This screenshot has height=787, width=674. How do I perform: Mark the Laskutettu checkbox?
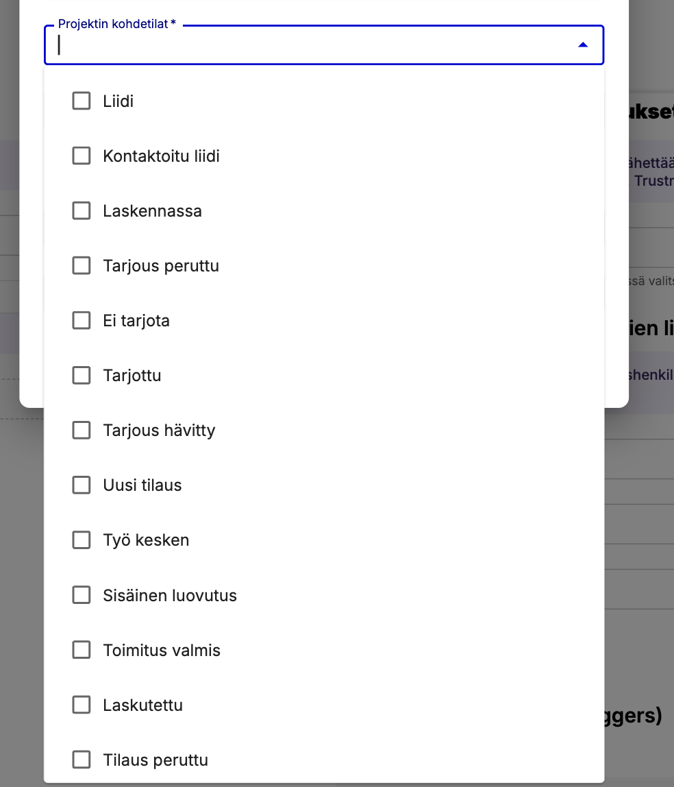tap(82, 705)
